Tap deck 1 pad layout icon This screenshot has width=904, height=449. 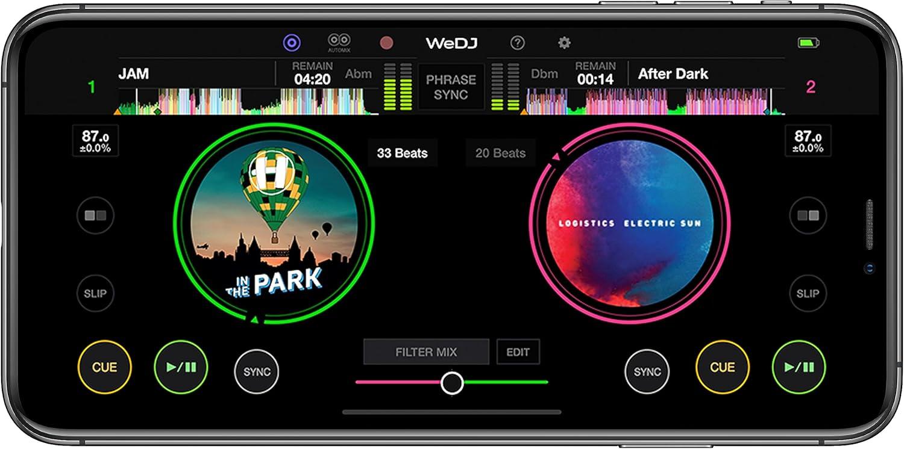click(x=95, y=215)
